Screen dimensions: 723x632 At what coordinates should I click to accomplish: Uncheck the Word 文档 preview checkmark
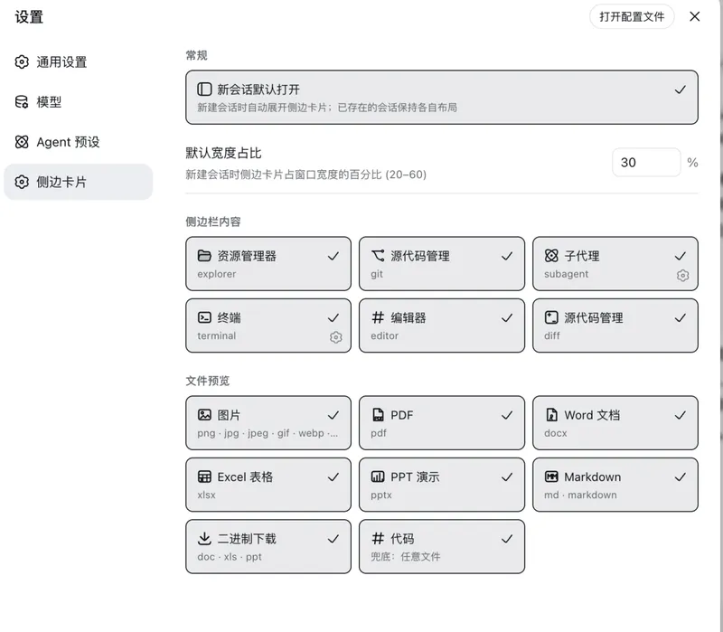coord(681,415)
